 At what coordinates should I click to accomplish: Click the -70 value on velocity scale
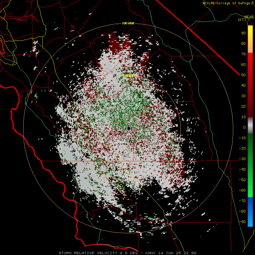pyautogui.click(x=242, y=201)
